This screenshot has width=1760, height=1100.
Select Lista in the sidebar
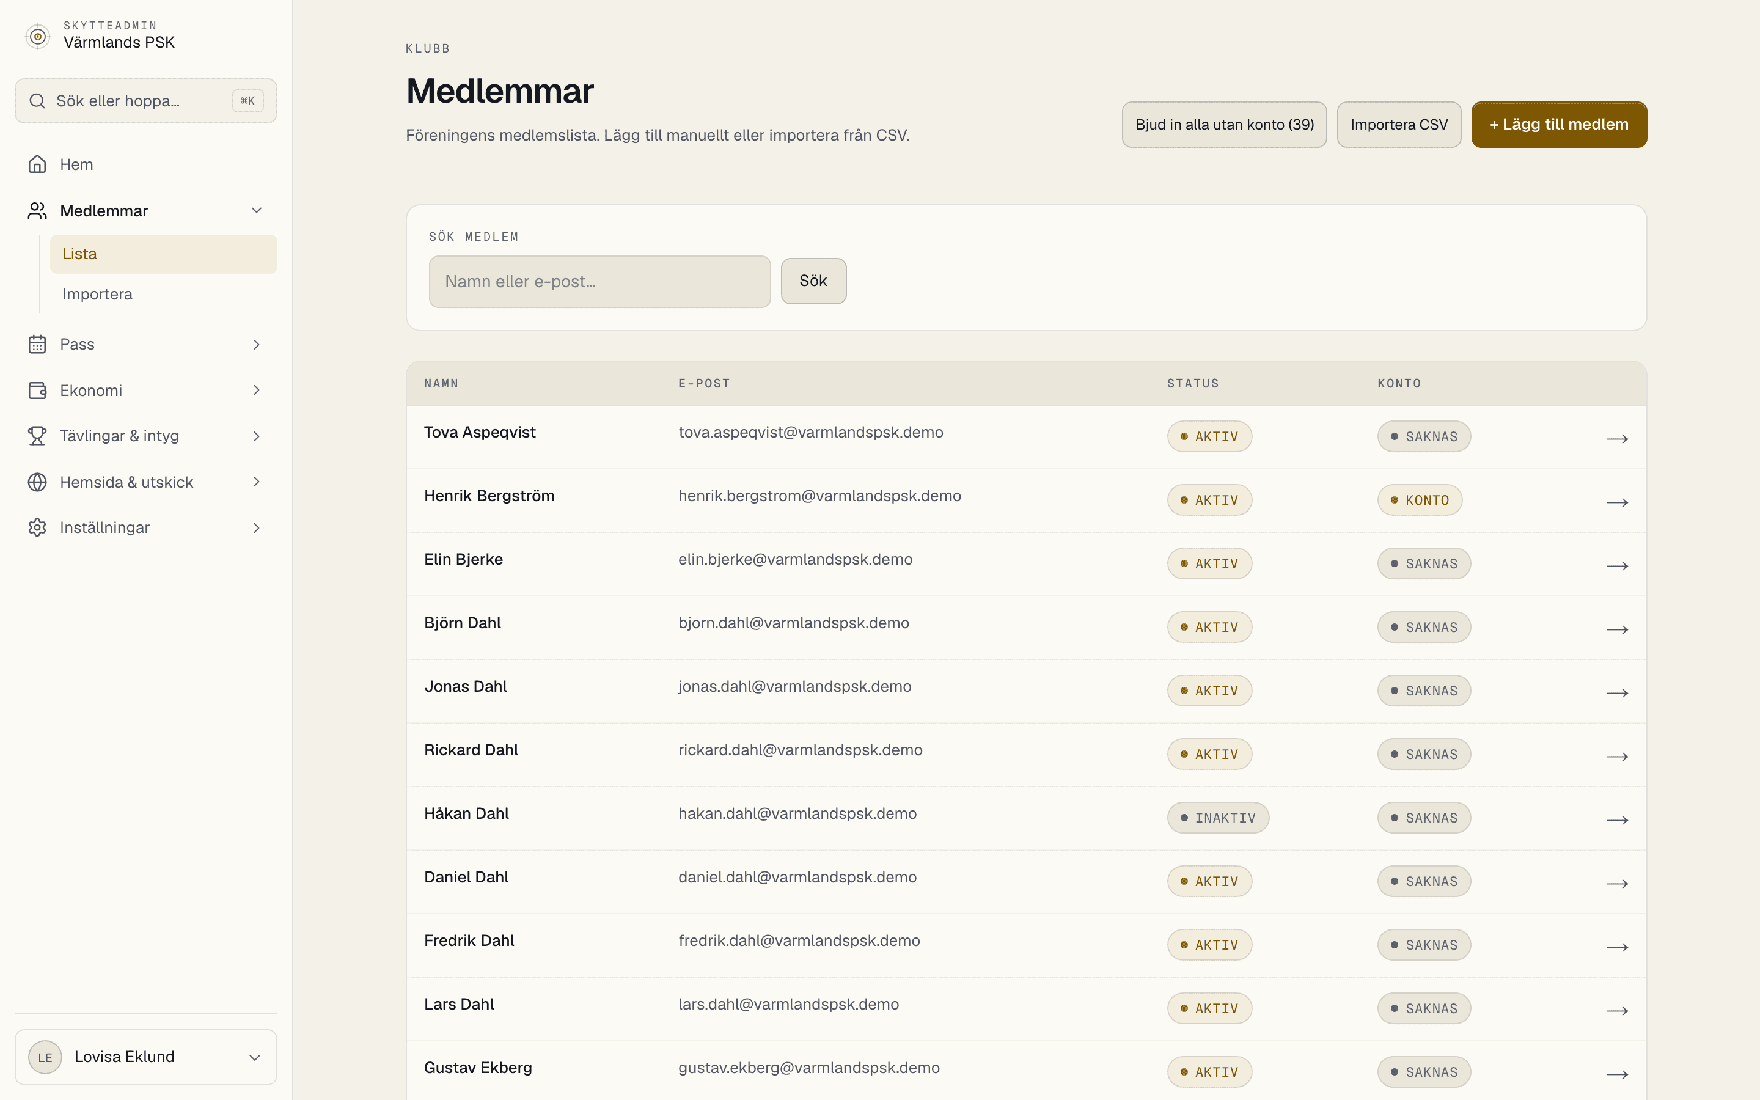point(164,254)
